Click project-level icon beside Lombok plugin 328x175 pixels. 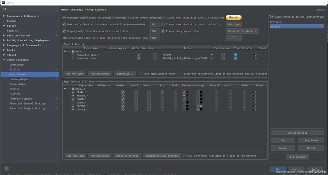[x=56, y=79]
